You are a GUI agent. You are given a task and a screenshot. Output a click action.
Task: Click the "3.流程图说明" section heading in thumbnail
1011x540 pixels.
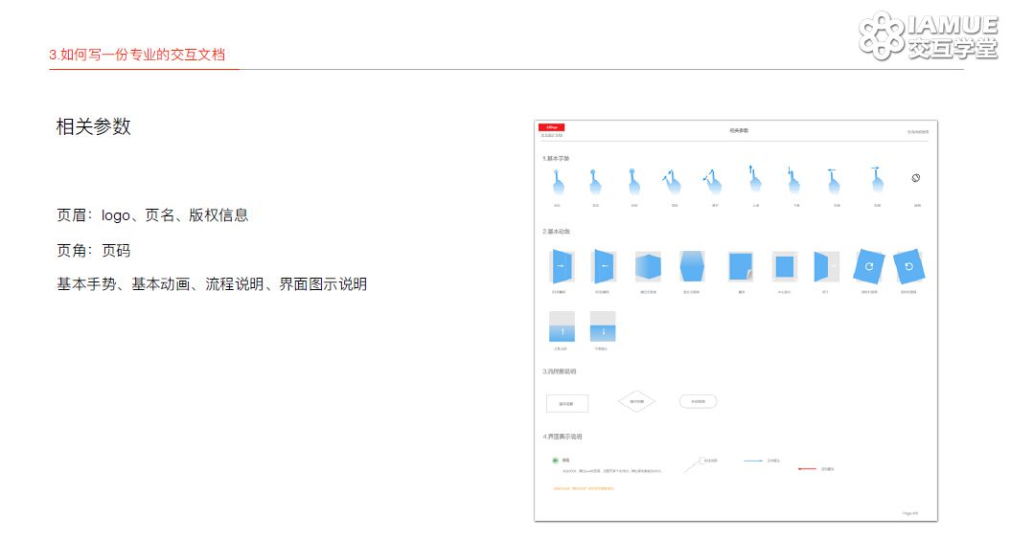[559, 371]
